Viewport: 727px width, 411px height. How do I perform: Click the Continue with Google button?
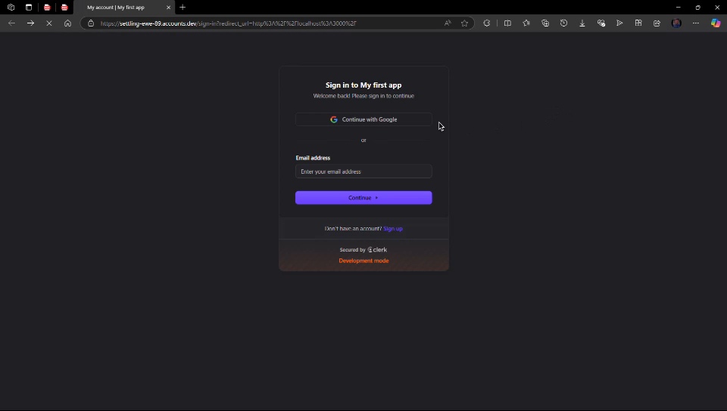point(363,119)
